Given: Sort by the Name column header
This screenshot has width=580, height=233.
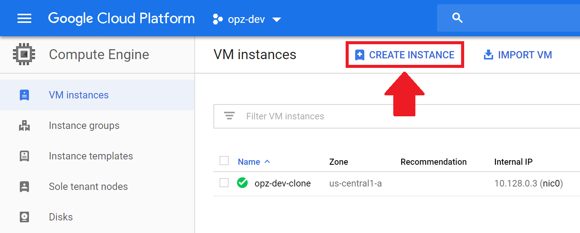Looking at the screenshot, I should (x=249, y=162).
